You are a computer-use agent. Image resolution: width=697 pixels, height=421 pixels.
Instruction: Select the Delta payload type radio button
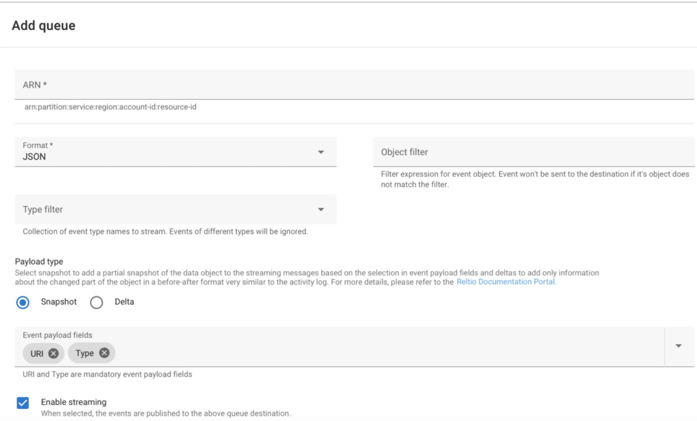tap(96, 302)
